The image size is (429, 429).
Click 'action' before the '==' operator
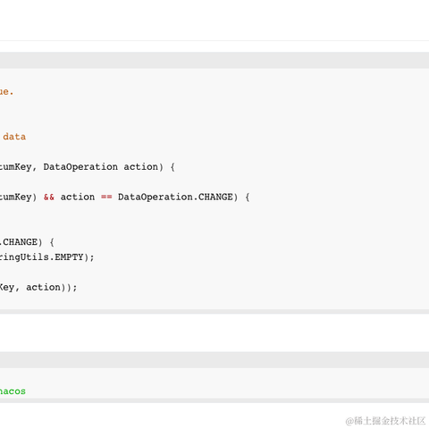click(x=78, y=198)
